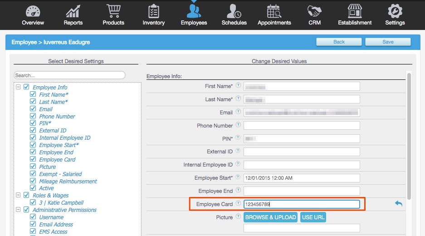Open the Overview dashboard icon

[33, 12]
